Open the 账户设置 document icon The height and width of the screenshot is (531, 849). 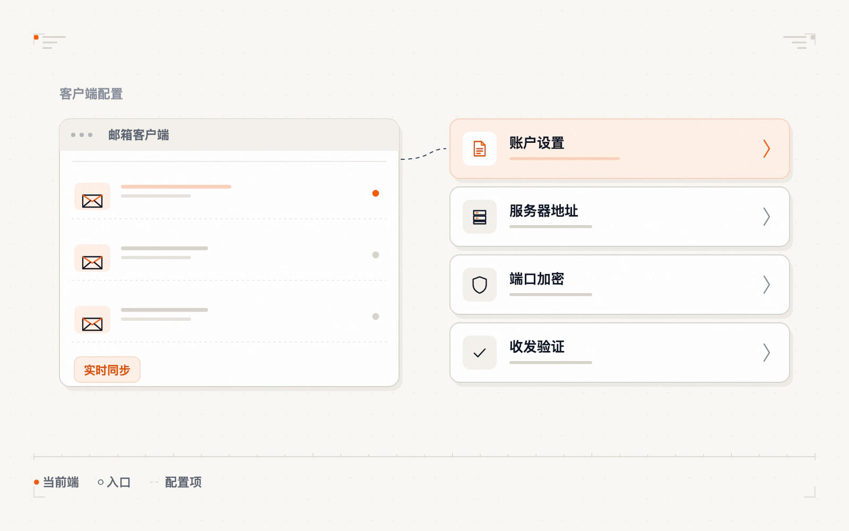[480, 149]
